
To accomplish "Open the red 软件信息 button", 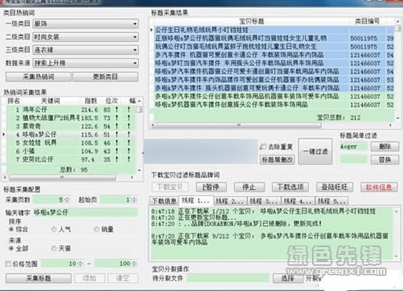I will (x=379, y=187).
